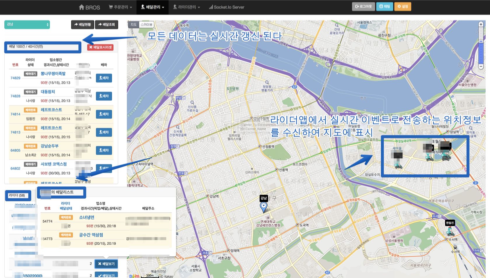Open order number 74813 link
490x278 pixels.
[15, 132]
